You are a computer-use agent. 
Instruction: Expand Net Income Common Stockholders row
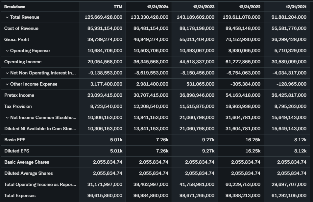point(7,117)
